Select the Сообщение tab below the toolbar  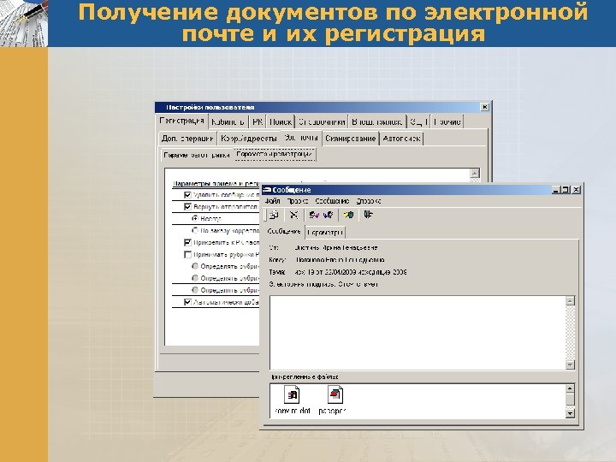(284, 231)
